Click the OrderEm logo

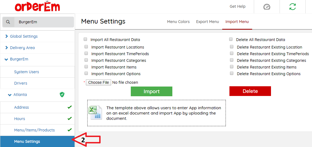coord(37,7)
